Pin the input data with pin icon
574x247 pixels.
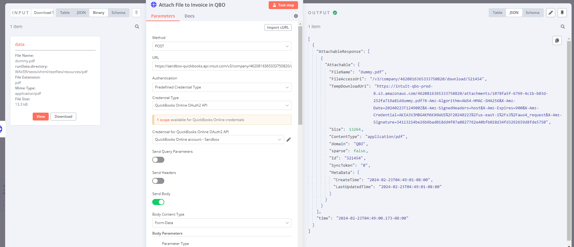click(x=136, y=12)
